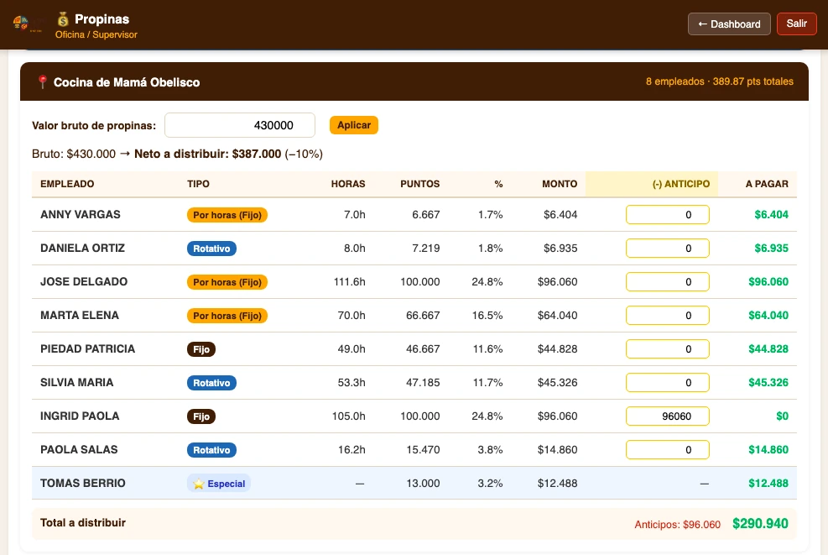Edit Anny Vargas's anticipo field
Image resolution: width=828 pixels, height=555 pixels.
pos(668,215)
